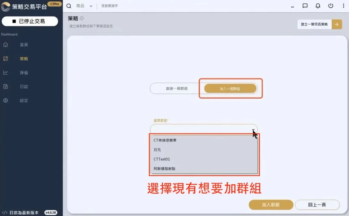Click the 加入群組 confirm button
The image size is (349, 216).
(x=271, y=205)
